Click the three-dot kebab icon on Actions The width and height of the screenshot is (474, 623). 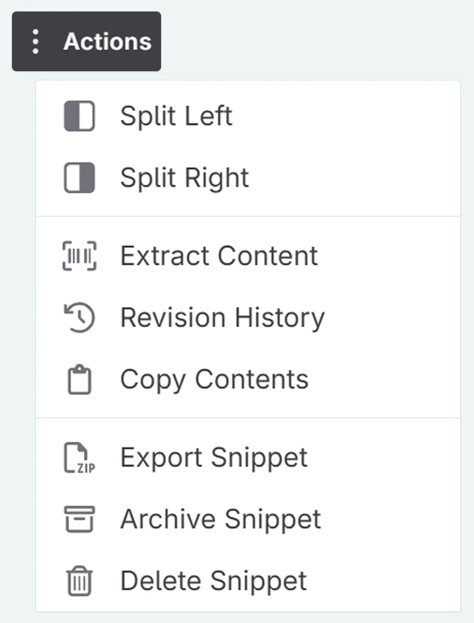(35, 41)
